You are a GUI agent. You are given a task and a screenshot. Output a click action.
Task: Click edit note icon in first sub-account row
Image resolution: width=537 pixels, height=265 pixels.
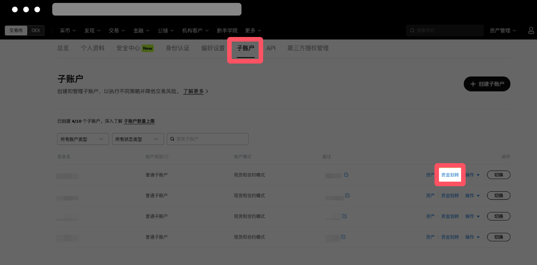tap(346, 175)
